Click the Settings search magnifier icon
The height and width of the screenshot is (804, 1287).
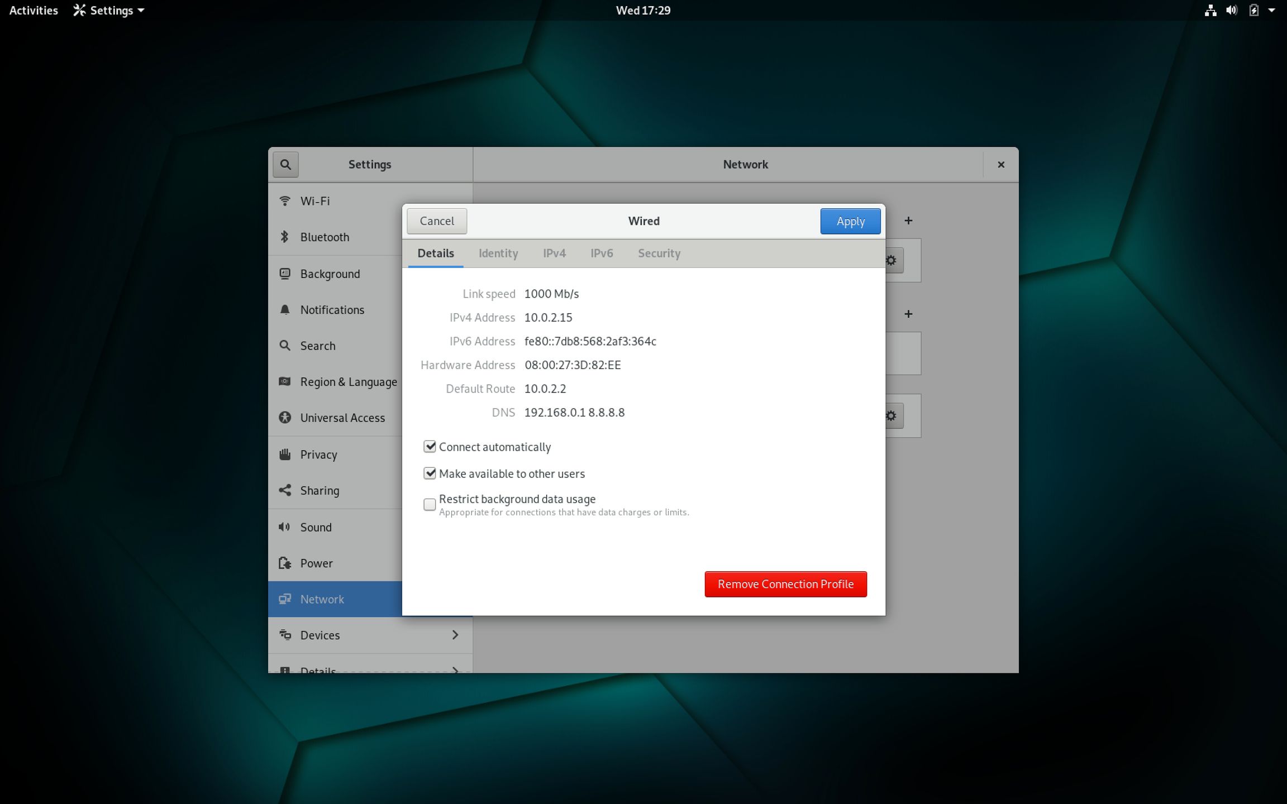point(285,165)
